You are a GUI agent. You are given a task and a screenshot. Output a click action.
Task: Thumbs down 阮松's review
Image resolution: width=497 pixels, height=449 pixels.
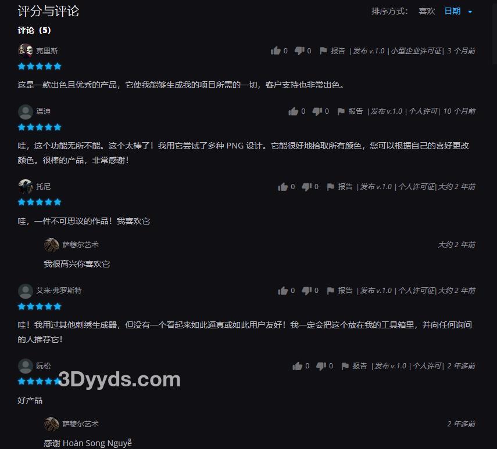coord(321,366)
